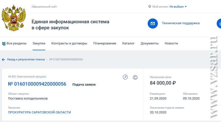Open ПРОКУРАТУРА САРАТОВСКОЙ ОБЛАСТИ customer link
The image size is (221, 122).
pyautogui.click(x=39, y=112)
